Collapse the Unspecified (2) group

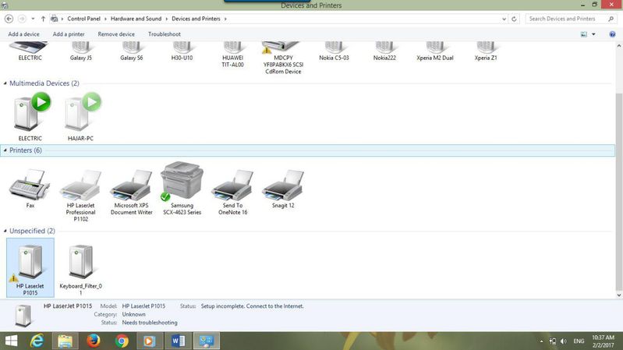(x=5, y=232)
